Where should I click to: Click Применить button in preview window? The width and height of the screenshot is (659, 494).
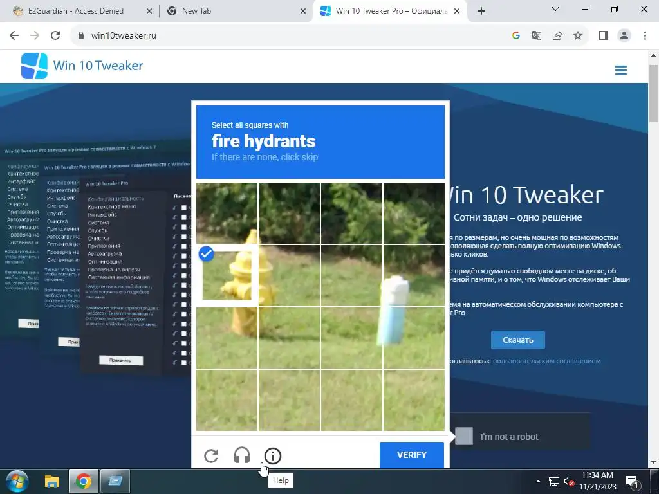tap(120, 360)
